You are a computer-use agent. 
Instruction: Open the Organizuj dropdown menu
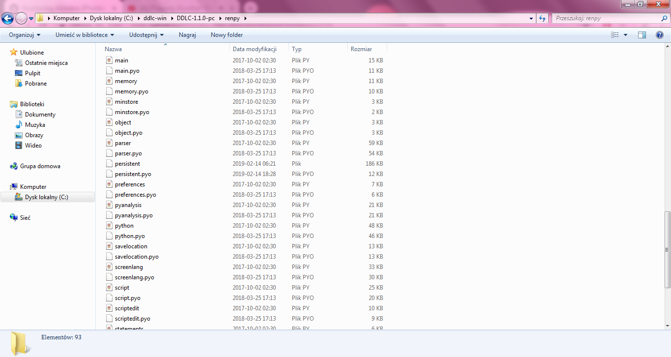tap(24, 34)
